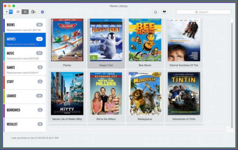Screen dimensions: 238x150
Task: Click the cloud sync upload icon
Action: (x=33, y=12)
